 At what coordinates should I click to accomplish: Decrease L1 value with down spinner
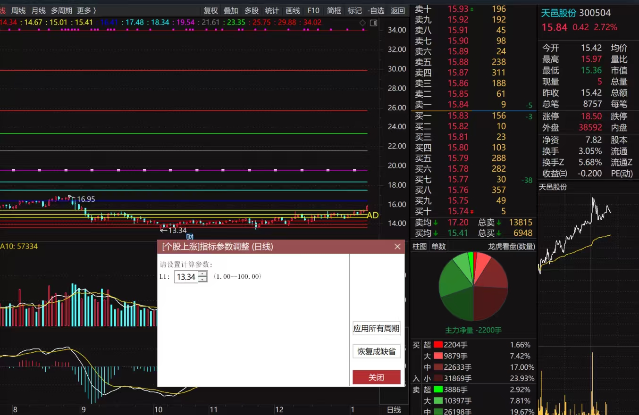(203, 279)
